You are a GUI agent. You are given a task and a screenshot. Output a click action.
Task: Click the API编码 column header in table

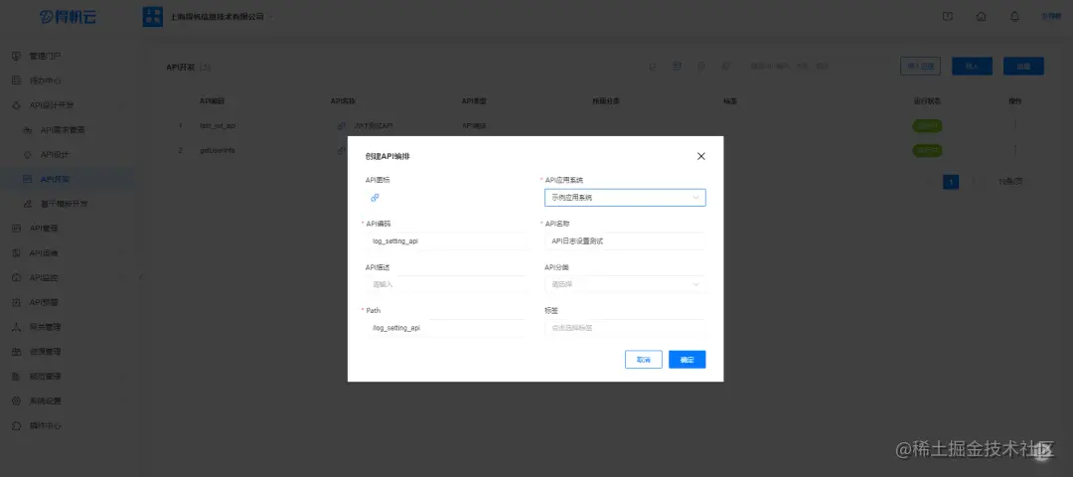[213, 101]
